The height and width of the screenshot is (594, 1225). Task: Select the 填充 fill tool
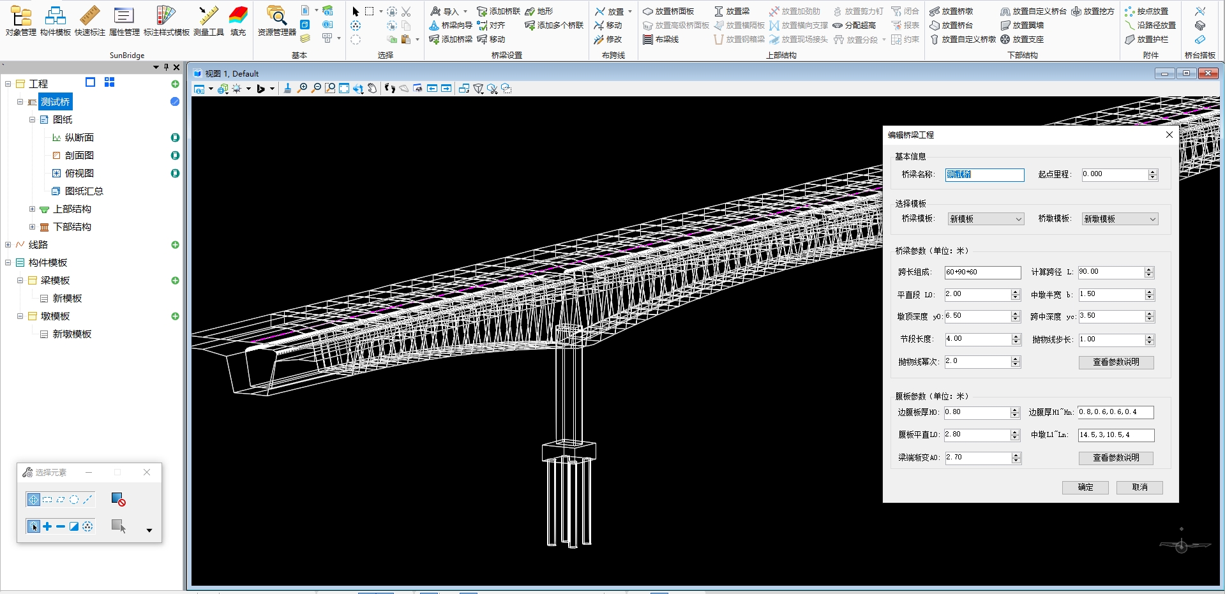[238, 21]
